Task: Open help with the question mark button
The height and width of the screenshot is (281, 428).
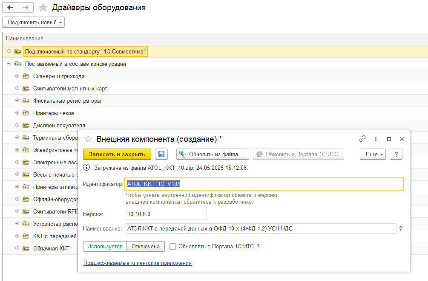Action: click(x=396, y=154)
